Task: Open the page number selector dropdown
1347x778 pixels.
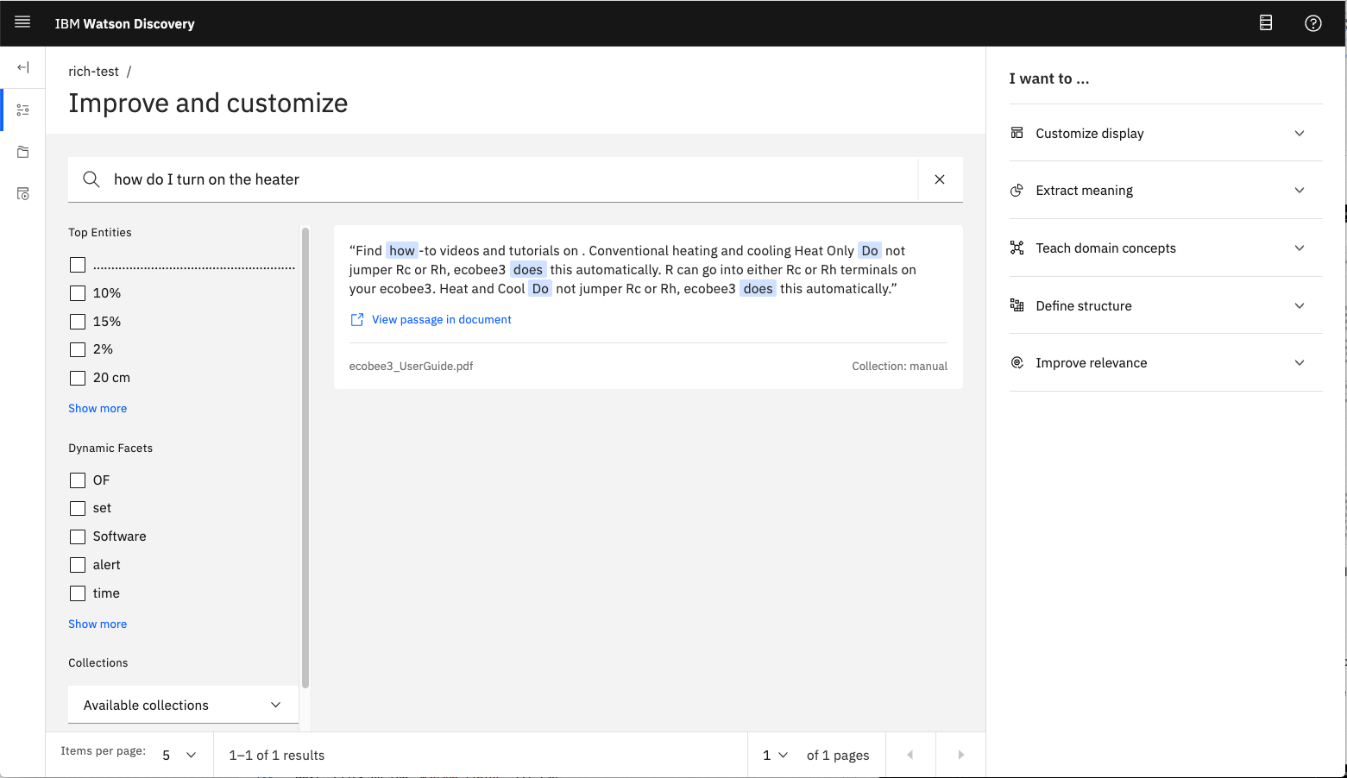Action: tap(775, 755)
